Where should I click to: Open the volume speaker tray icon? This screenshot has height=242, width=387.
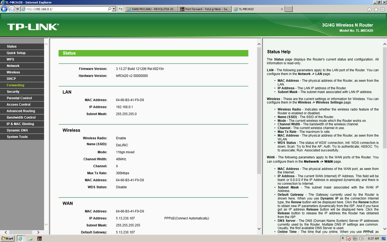[361, 239]
